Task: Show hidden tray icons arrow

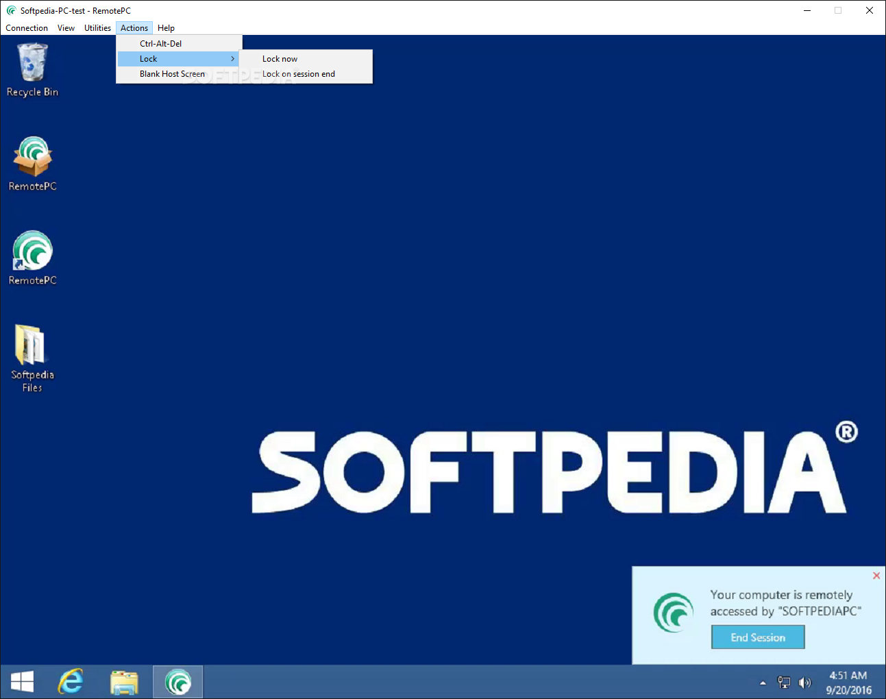Action: tap(763, 683)
